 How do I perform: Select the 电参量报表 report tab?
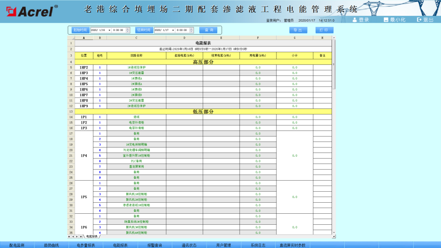pyautogui.click(x=86, y=245)
